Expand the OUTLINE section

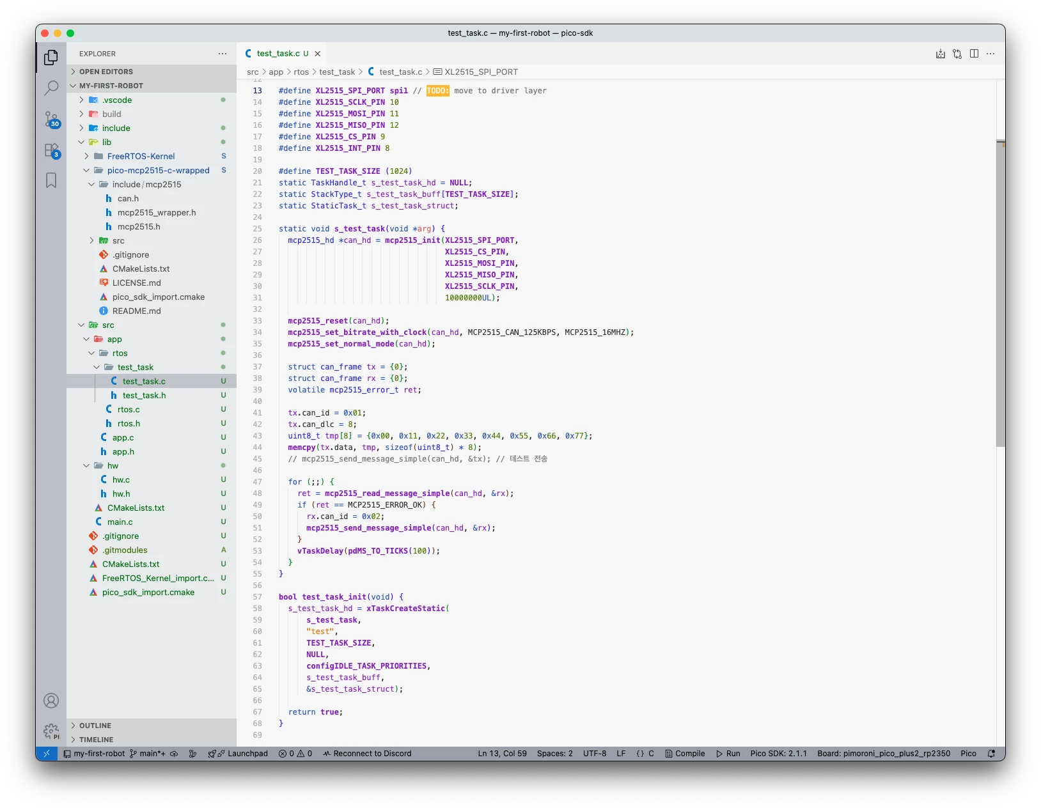(x=95, y=726)
